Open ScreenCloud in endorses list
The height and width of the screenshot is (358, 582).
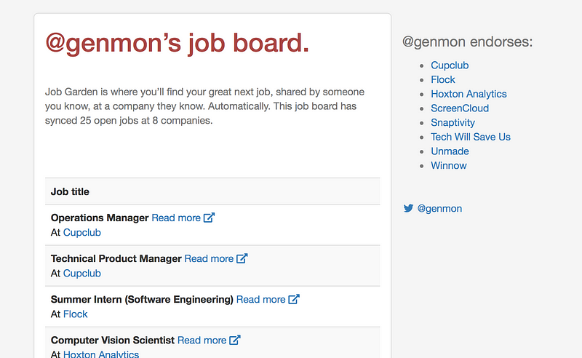pos(460,108)
